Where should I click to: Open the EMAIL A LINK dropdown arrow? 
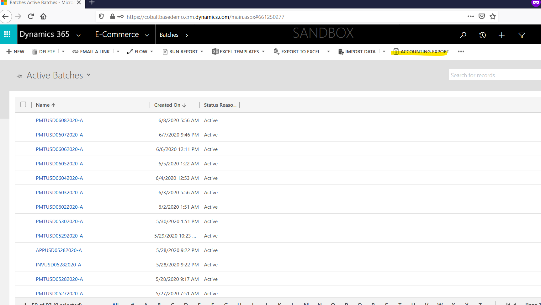pos(118,51)
